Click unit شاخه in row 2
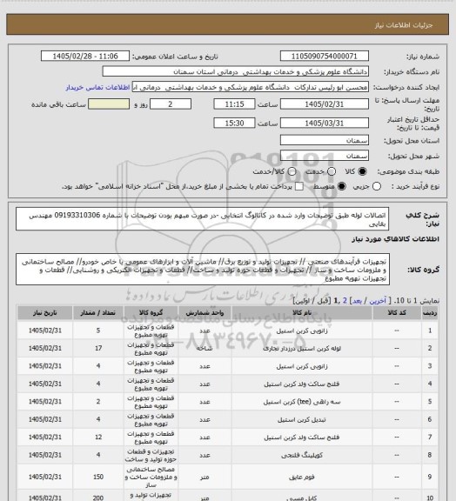Image resolution: width=456 pixels, height=501 pixels. 205,348
